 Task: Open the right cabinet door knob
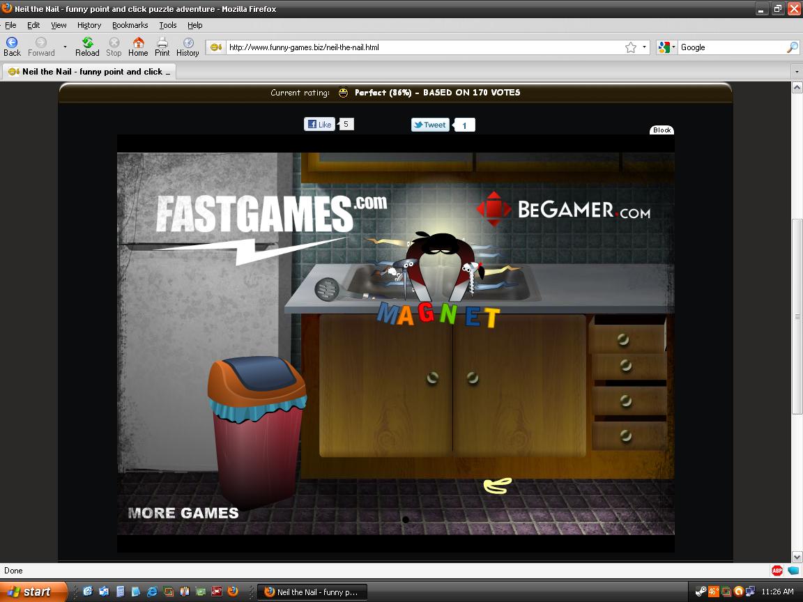tap(472, 378)
